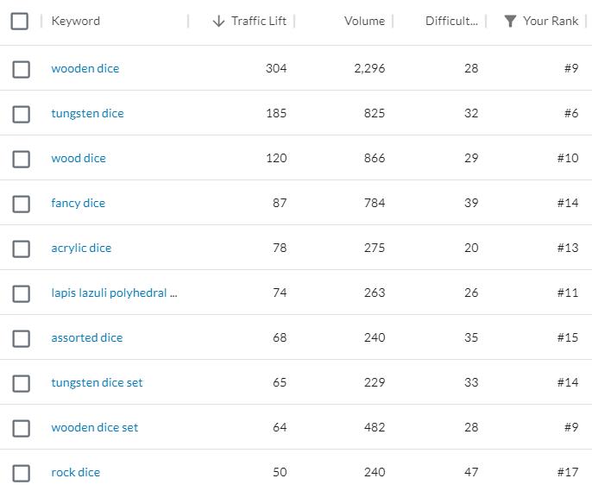Open the wooden dice keyword link
Image resolution: width=592 pixels, height=491 pixels.
(x=85, y=68)
